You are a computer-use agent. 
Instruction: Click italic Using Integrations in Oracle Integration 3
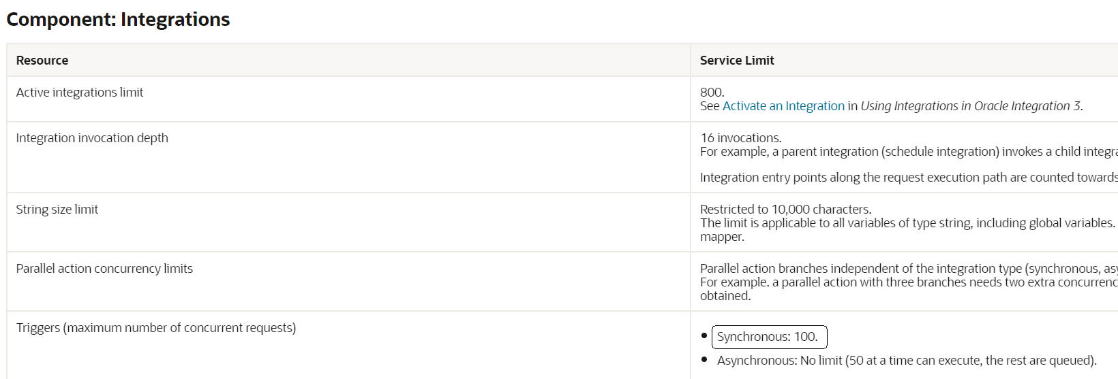[x=971, y=106]
